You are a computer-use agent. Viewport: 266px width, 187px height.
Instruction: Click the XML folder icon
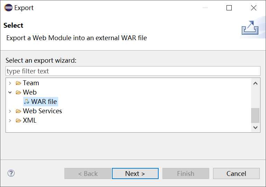tap(18, 120)
